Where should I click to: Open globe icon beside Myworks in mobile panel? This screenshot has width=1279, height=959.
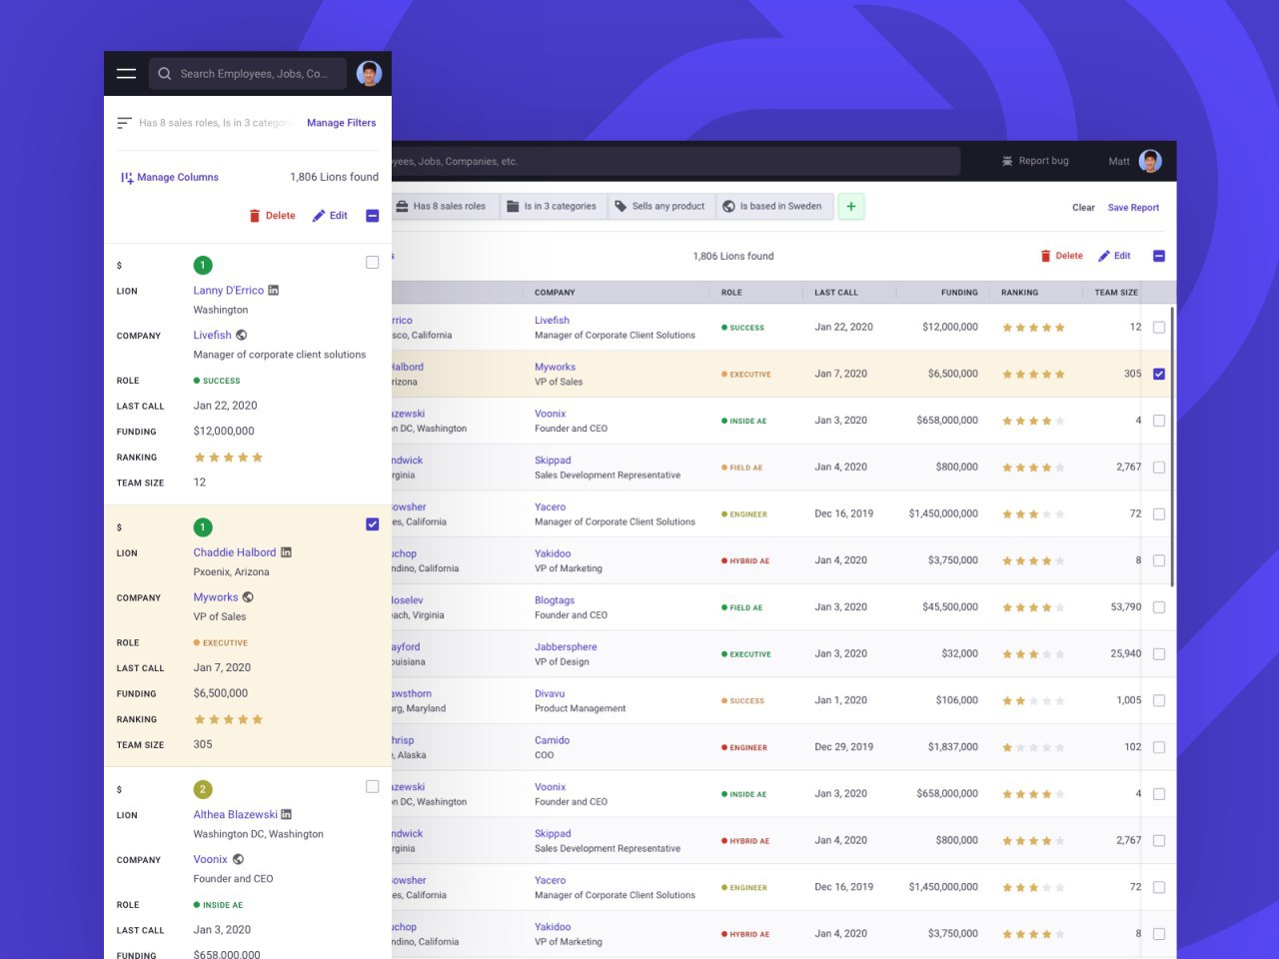coord(248,597)
